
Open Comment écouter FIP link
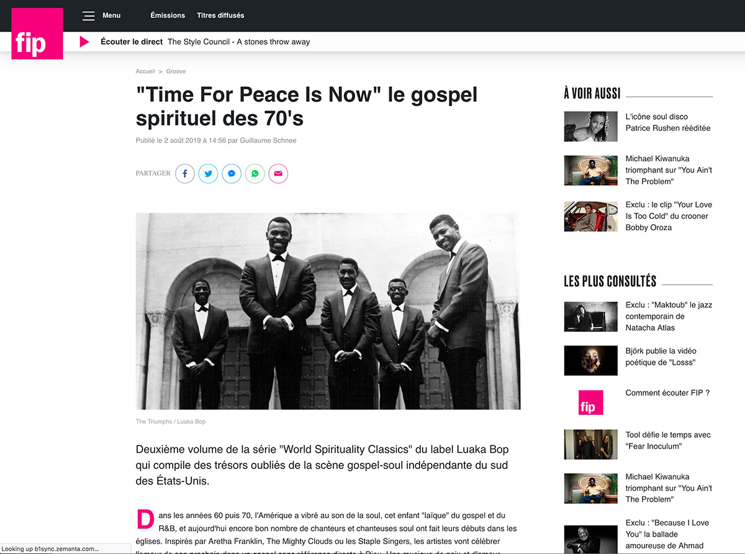(667, 393)
